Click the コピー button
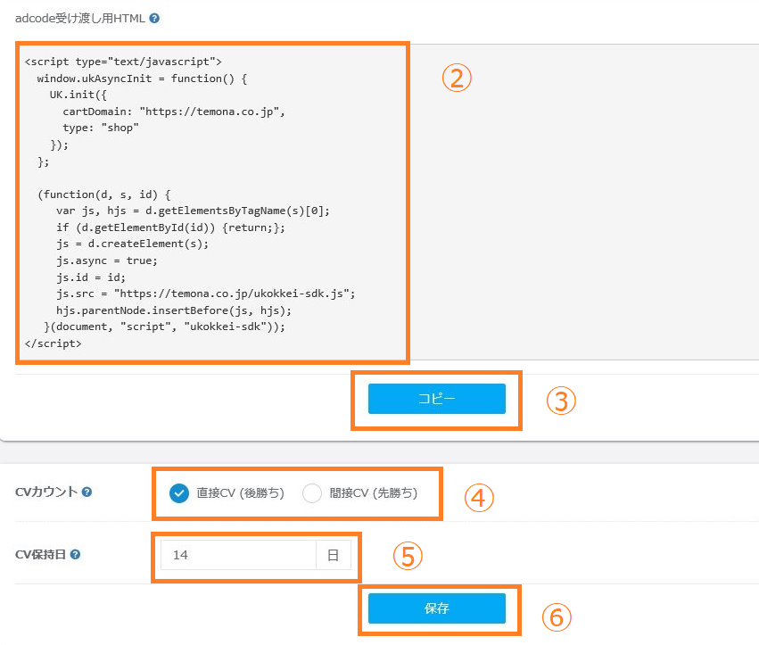 (x=437, y=399)
